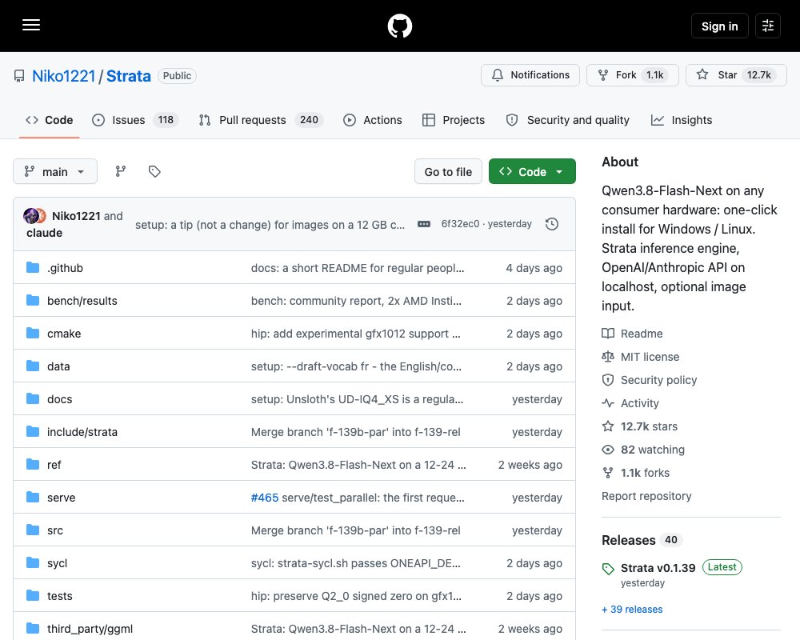View repository Activity link
Viewport: 800px width, 640px height.
click(x=630, y=403)
